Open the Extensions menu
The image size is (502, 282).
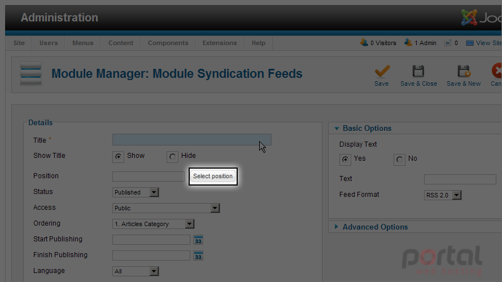[220, 43]
